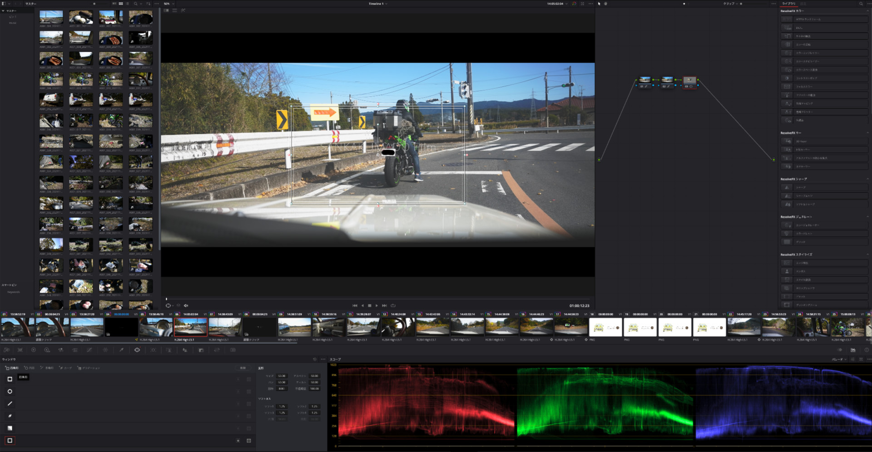Click the 削除 button in the window panel
The height and width of the screenshot is (452, 872).
[242, 368]
